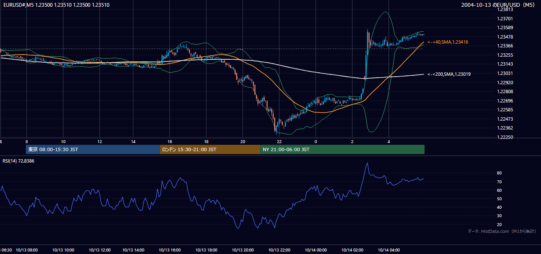Click the RSI 30 level label

click(x=499, y=216)
